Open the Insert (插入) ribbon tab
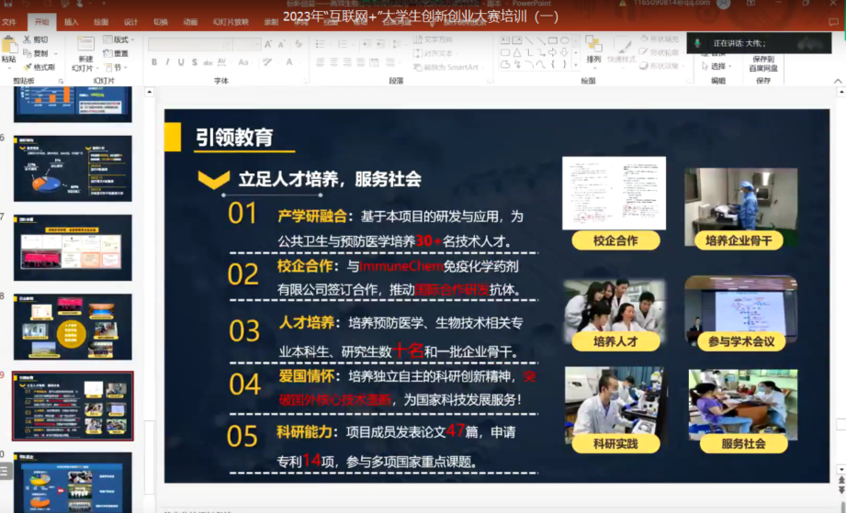The height and width of the screenshot is (513, 846). 71,21
